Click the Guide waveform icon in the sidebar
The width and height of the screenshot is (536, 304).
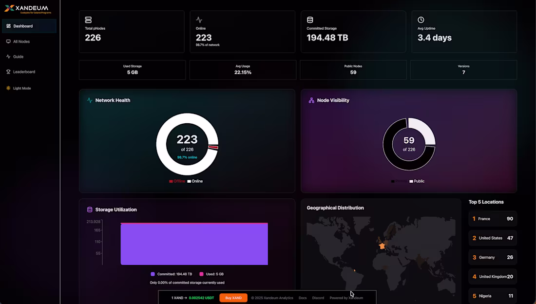point(8,57)
